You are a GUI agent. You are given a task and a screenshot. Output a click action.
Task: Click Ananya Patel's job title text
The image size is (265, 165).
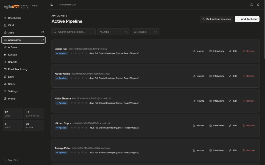(114, 153)
